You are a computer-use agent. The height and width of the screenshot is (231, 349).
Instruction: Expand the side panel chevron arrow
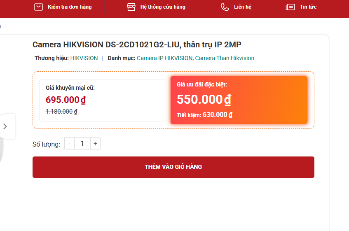click(5, 126)
